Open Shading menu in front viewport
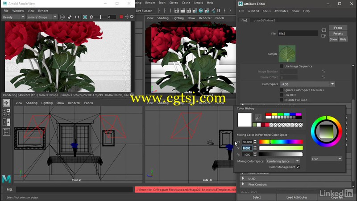This screenshot has height=201, width=357. click(32, 103)
